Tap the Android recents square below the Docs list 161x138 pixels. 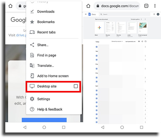coord(141,127)
